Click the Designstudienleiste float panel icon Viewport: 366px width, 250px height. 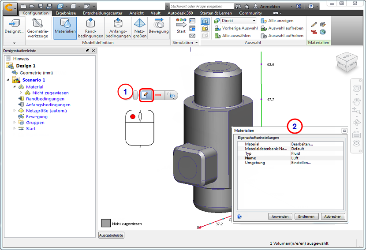pyautogui.click(x=88, y=51)
